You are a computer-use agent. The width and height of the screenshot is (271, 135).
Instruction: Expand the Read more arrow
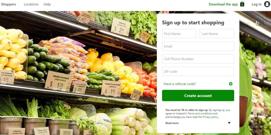click(x=229, y=123)
